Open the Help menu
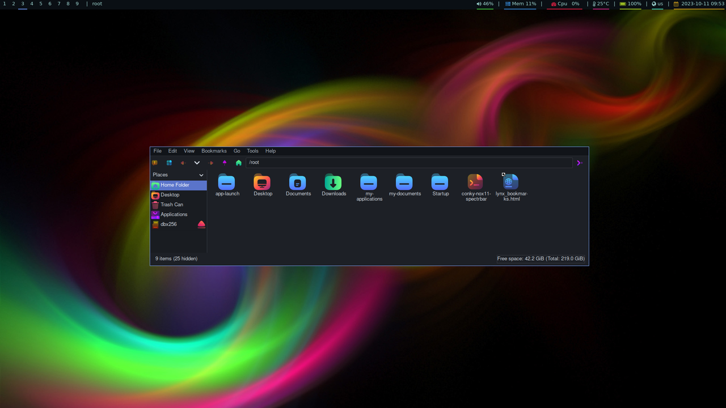 coord(271,151)
